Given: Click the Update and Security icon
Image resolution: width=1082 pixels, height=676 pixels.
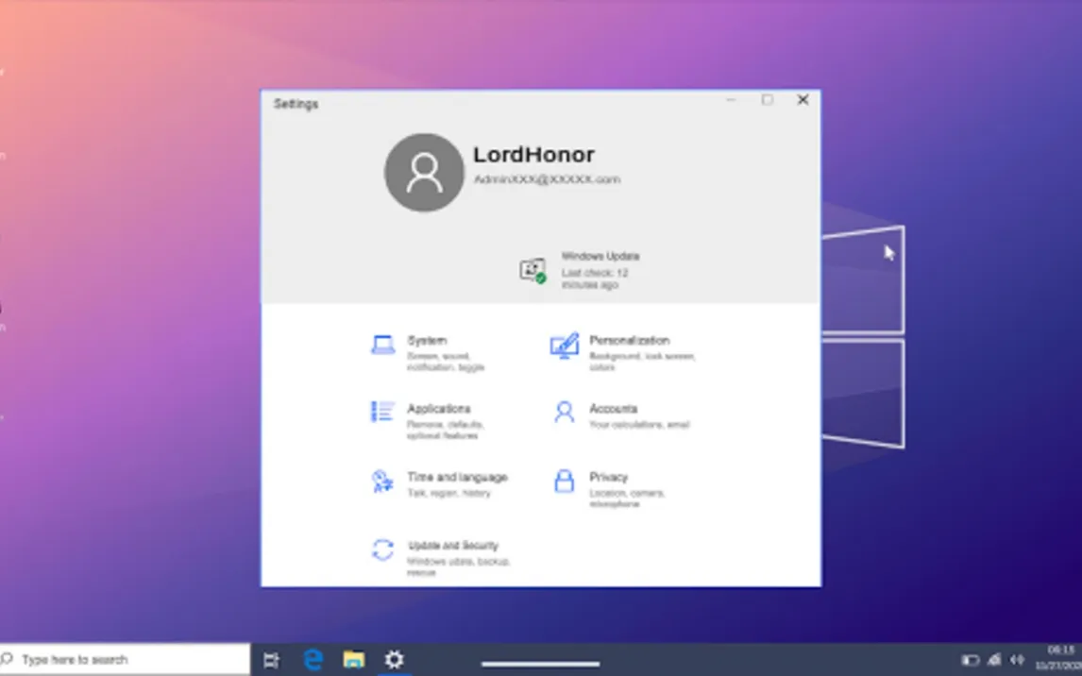Looking at the screenshot, I should tap(382, 550).
